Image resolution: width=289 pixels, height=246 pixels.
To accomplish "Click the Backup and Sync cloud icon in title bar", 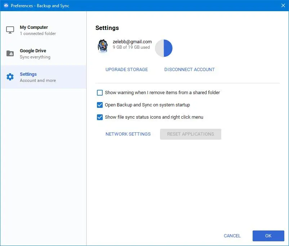I will 6,5.
